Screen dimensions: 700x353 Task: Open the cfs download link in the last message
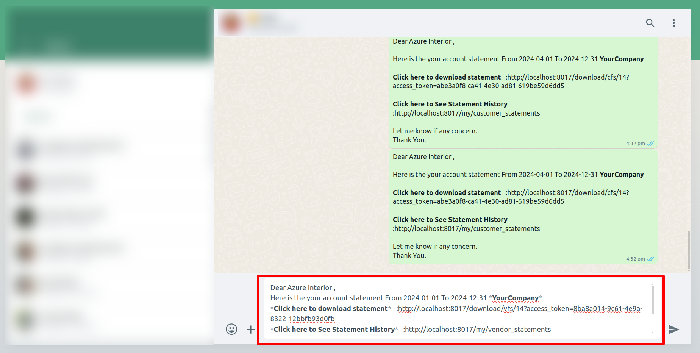pyautogui.click(x=511, y=197)
